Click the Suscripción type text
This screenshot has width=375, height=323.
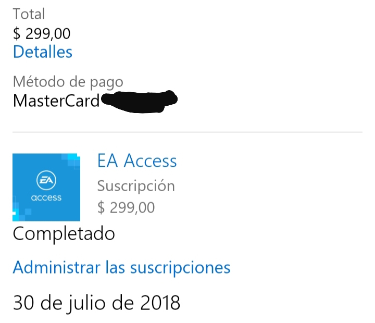(x=136, y=186)
